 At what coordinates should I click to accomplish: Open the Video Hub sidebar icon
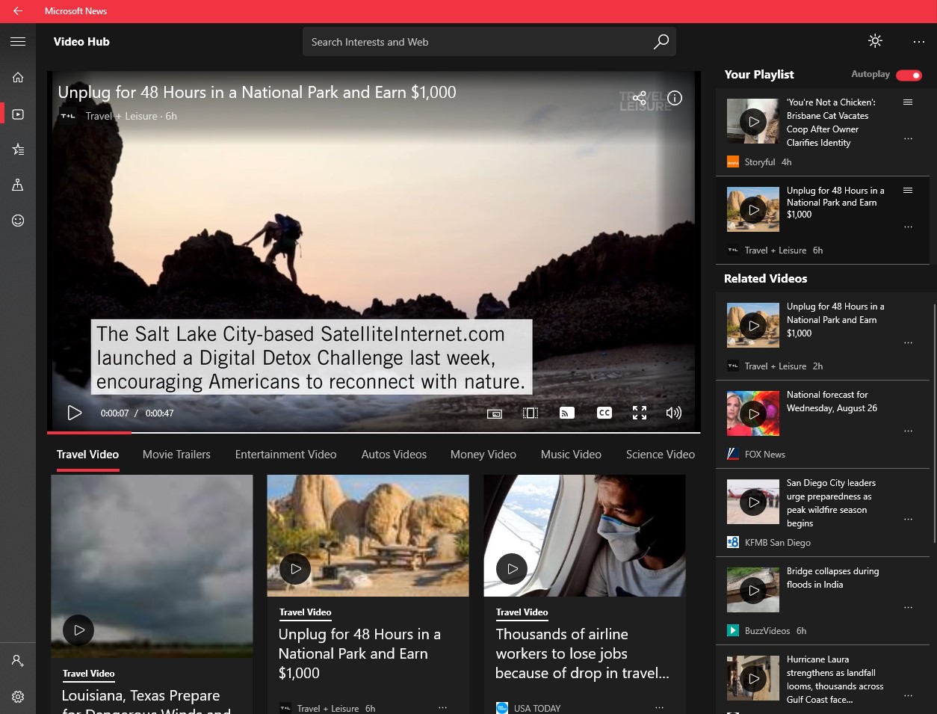click(x=18, y=114)
